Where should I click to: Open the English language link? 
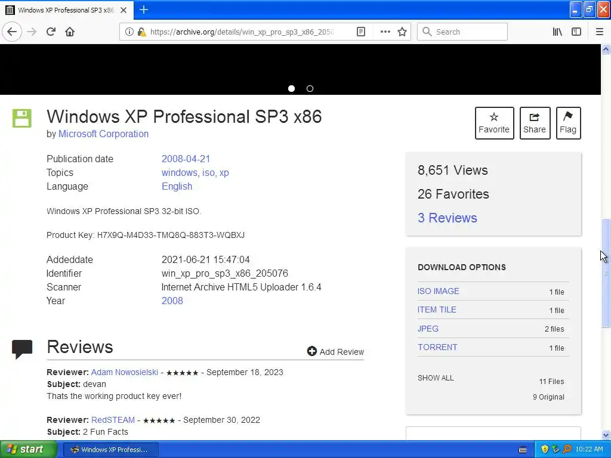[x=177, y=187]
